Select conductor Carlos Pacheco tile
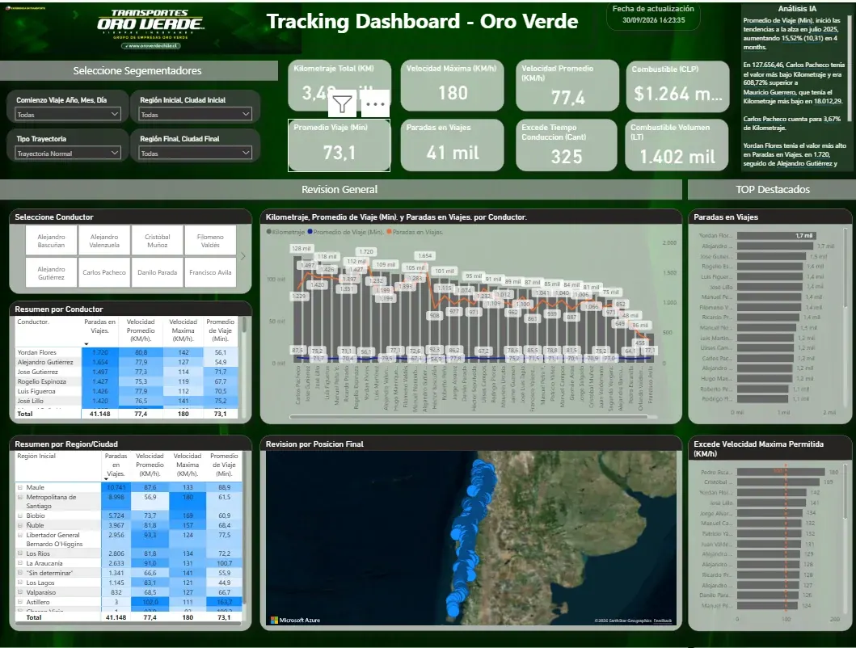 click(x=103, y=272)
